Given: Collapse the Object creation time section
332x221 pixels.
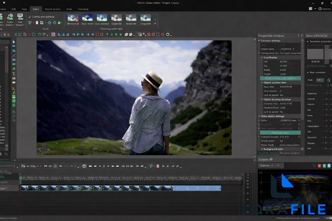Looking at the screenshot, I should [262, 83].
